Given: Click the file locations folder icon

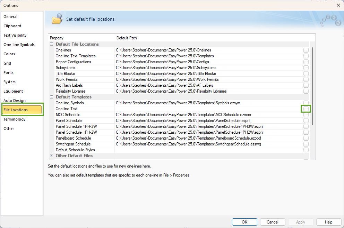Looking at the screenshot, I should point(57,19).
